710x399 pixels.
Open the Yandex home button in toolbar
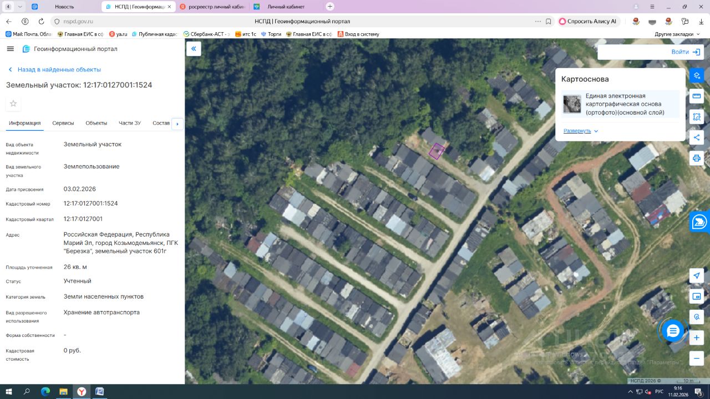pyautogui.click(x=25, y=21)
